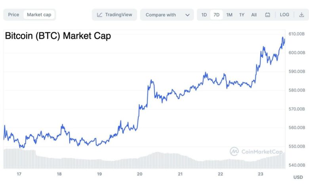Toggle LOG scale
The width and height of the screenshot is (309, 186).
point(284,15)
